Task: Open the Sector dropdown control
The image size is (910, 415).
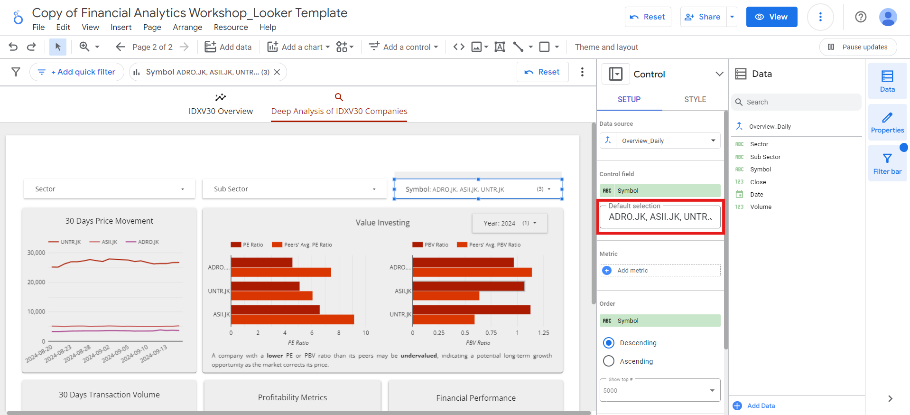Action: tap(110, 189)
